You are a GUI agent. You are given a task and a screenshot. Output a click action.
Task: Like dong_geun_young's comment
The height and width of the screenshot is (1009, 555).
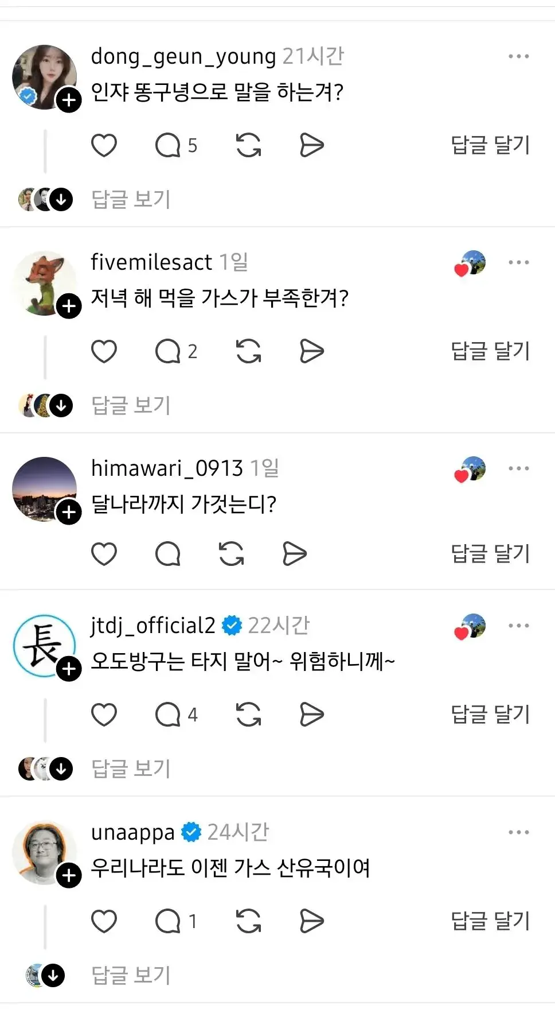tap(104, 145)
